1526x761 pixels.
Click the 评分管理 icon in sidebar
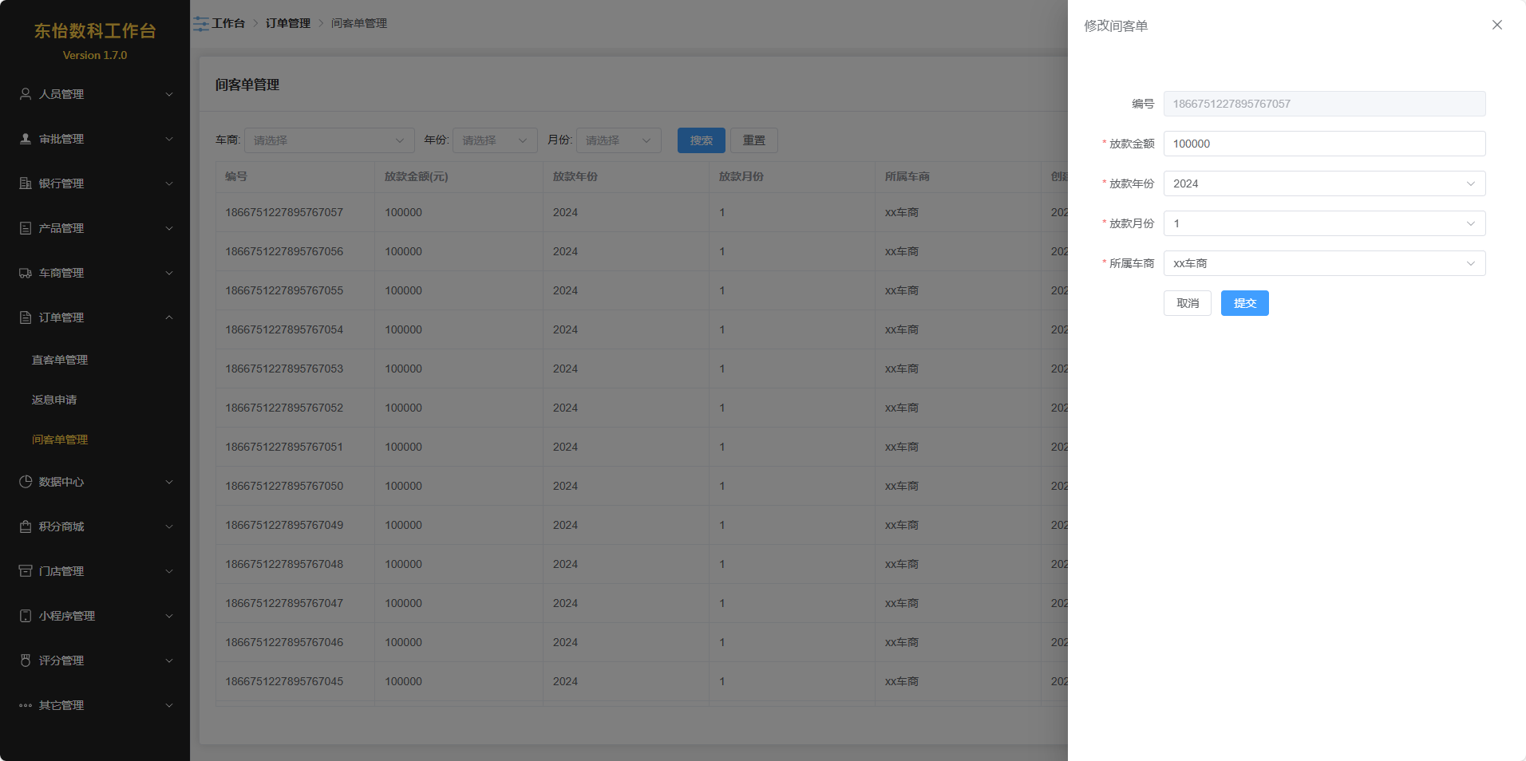(26, 660)
